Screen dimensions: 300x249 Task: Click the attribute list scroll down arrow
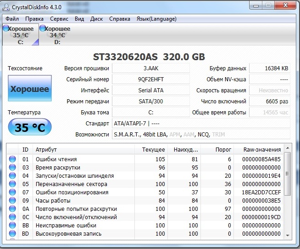click(x=287, y=235)
